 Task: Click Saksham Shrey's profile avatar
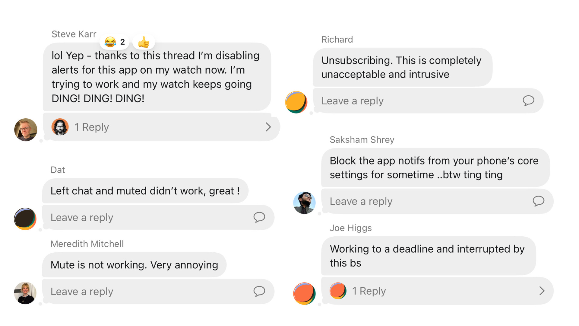pyautogui.click(x=305, y=203)
